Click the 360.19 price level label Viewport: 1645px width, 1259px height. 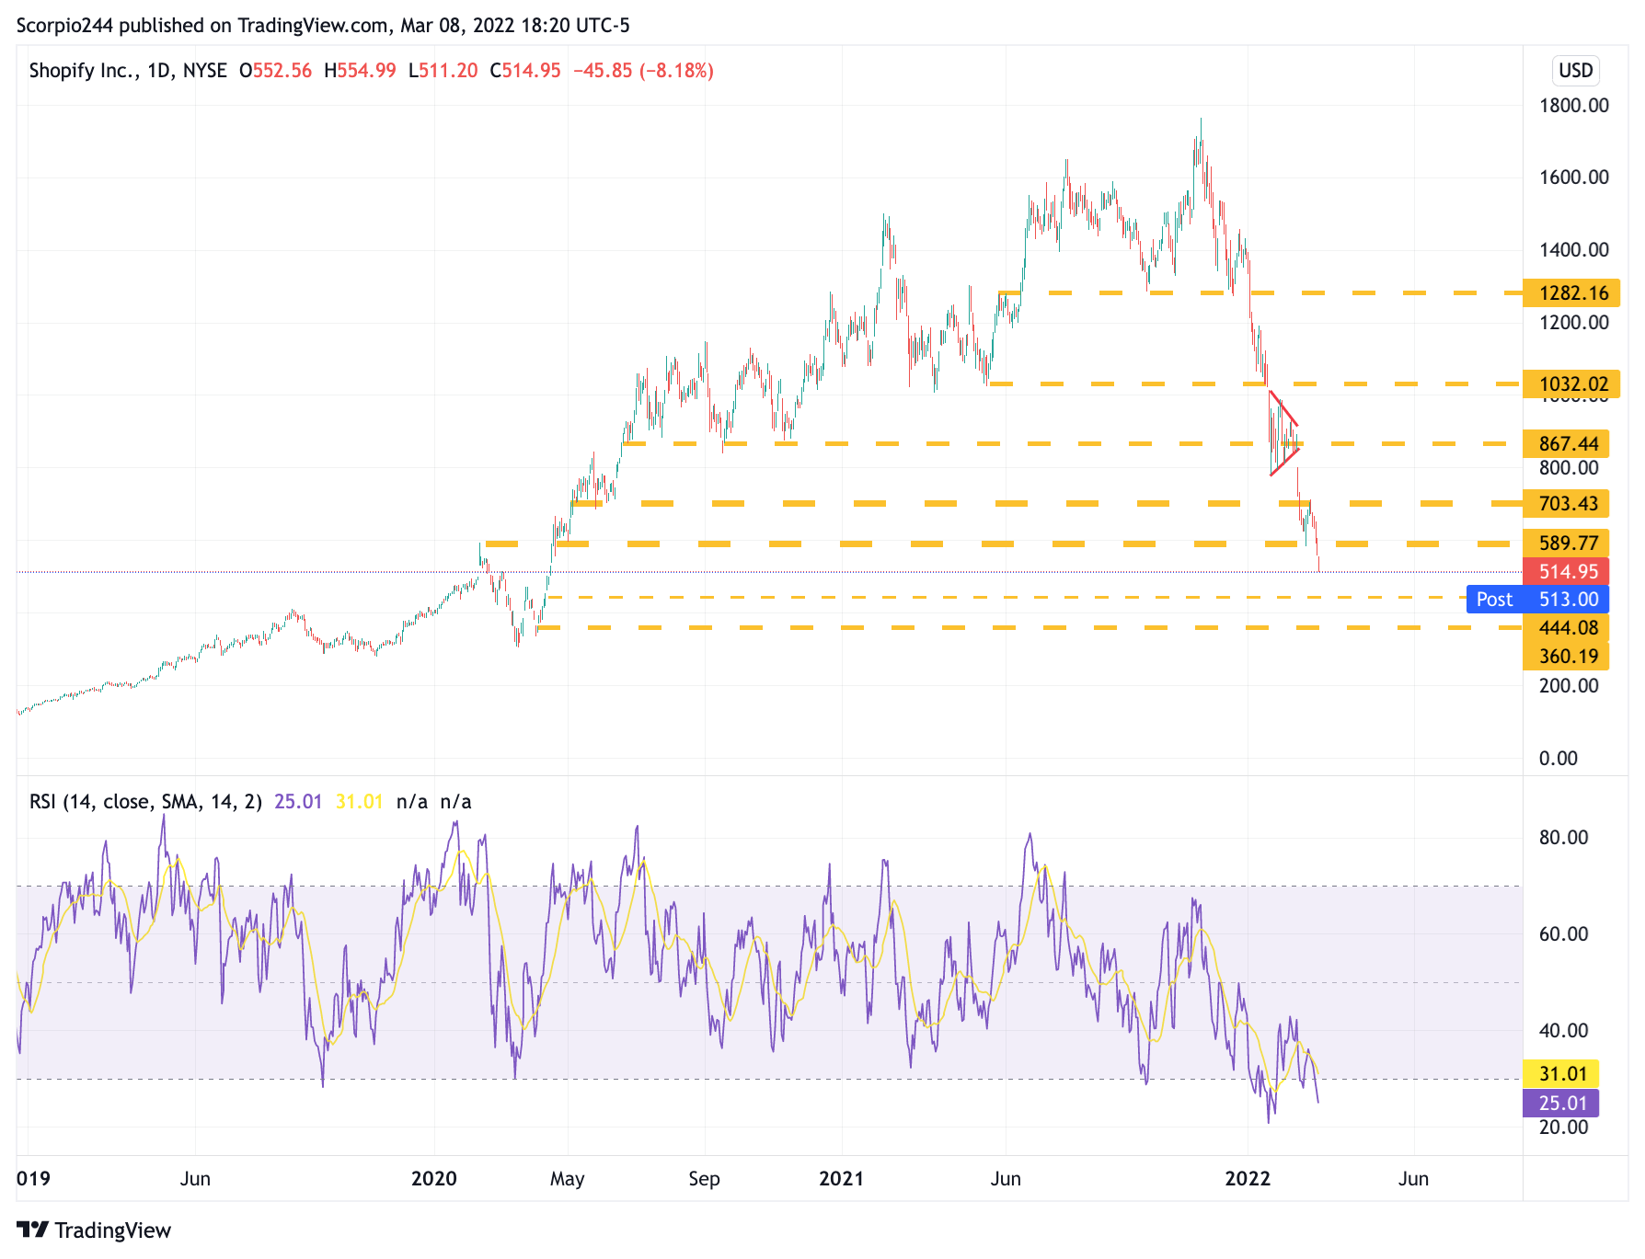(1567, 656)
